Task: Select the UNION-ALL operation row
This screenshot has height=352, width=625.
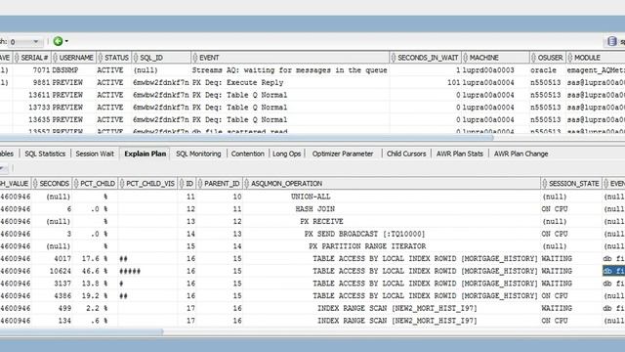Action: tap(392, 197)
